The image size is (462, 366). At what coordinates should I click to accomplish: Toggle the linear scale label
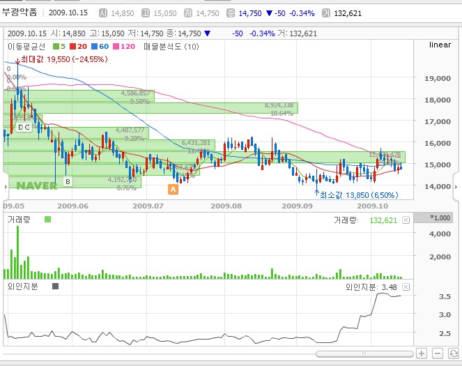pos(440,45)
